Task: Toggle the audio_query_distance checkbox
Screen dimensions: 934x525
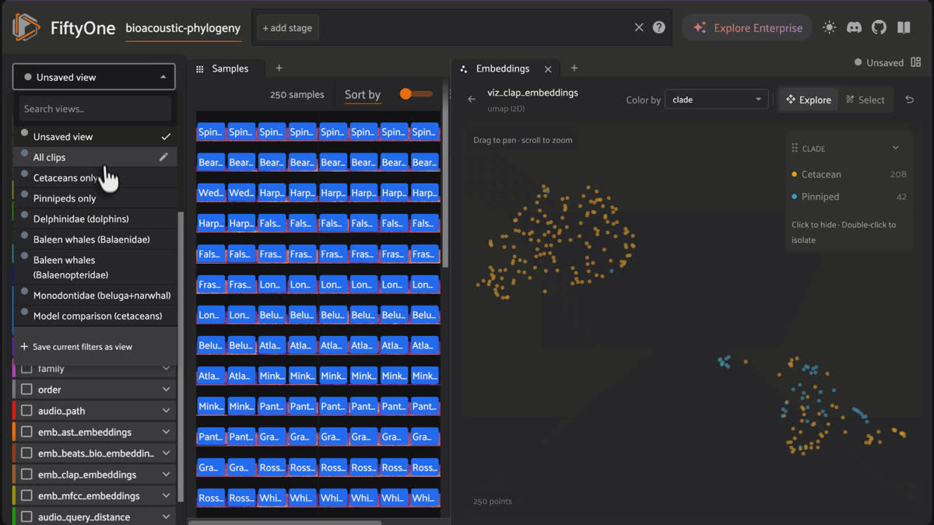Action: (x=26, y=517)
